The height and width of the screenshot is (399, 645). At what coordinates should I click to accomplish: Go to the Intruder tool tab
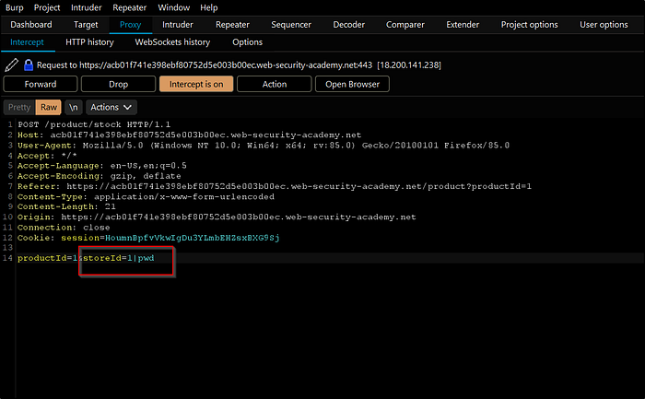coord(178,25)
